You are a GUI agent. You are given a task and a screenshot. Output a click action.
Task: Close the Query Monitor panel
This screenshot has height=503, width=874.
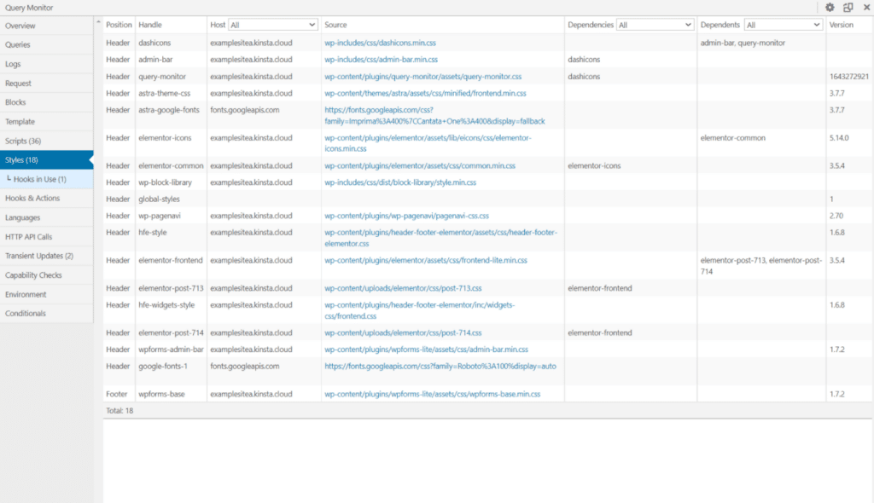866,7
